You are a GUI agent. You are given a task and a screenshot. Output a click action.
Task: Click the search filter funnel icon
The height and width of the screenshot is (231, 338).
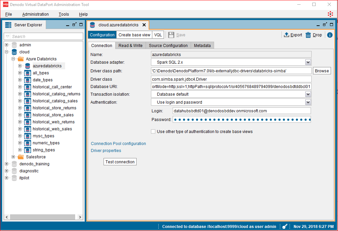coord(8,36)
